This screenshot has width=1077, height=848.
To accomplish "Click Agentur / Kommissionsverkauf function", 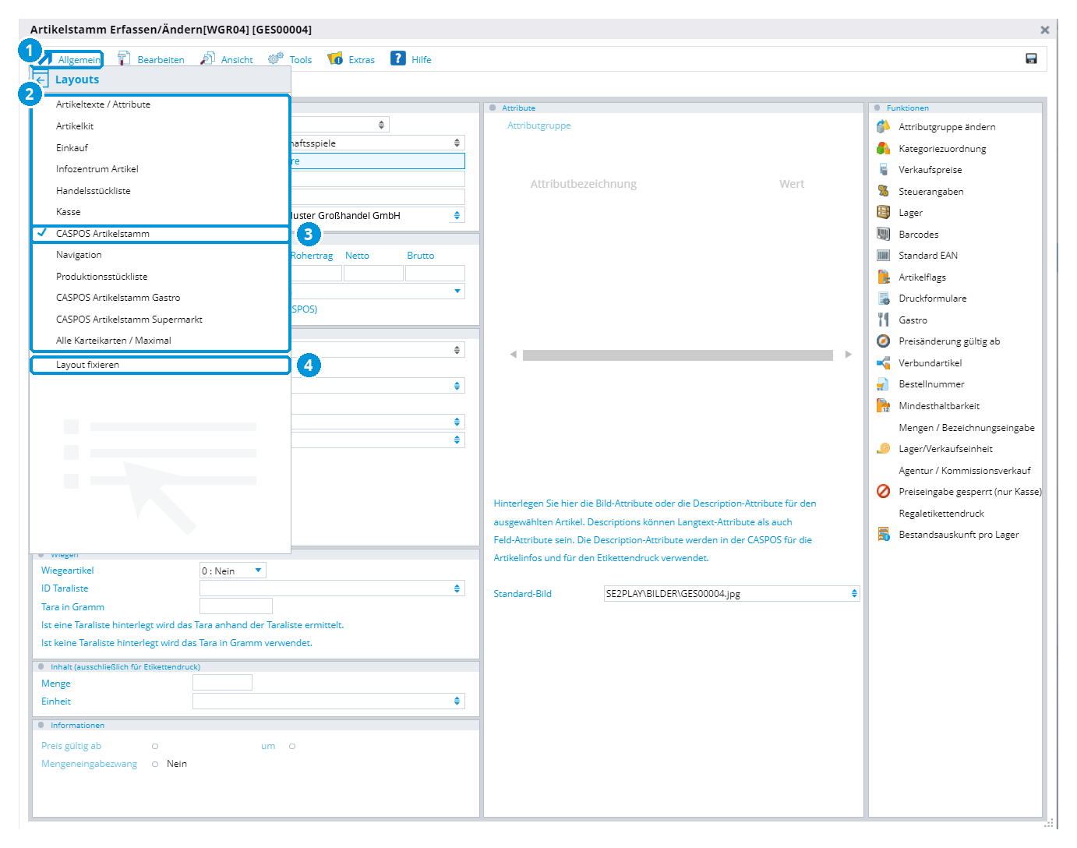I will (x=965, y=471).
